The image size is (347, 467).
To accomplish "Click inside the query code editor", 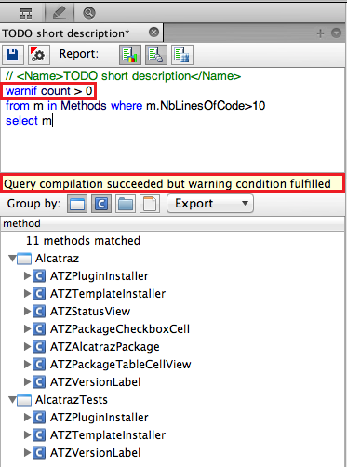I will tap(173, 120).
